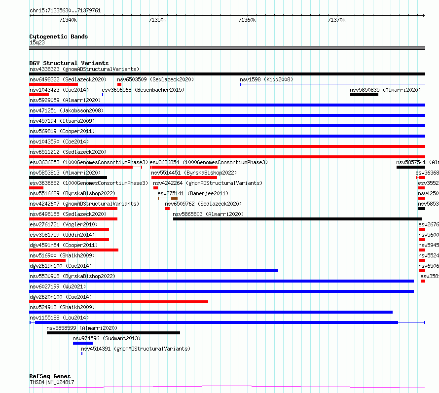Click the 71370k ruler marker
This screenshot has height=393, width=439.
pos(336,20)
